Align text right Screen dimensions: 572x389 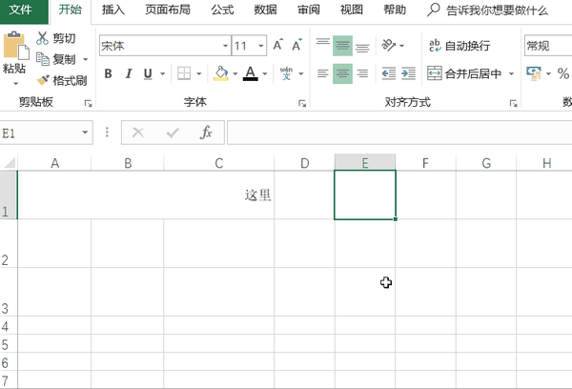(362, 73)
